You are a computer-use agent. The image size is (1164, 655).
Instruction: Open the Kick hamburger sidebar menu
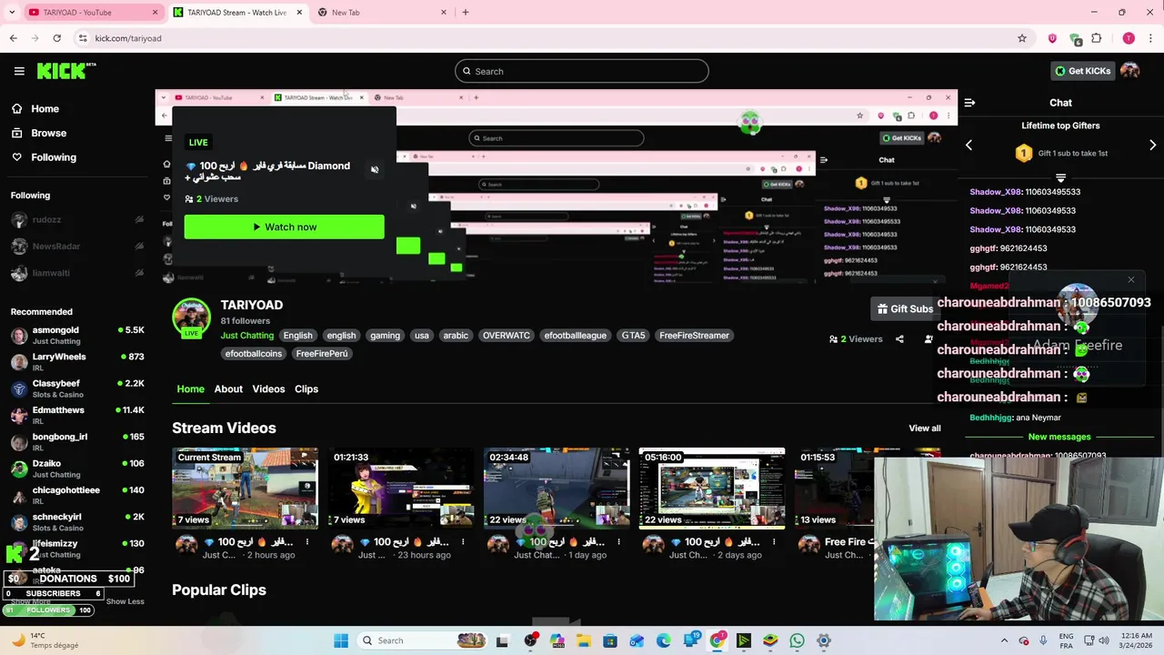pyautogui.click(x=19, y=71)
